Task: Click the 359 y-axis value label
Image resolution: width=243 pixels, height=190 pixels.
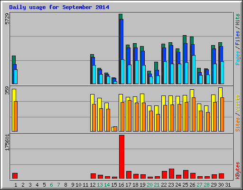Action: 7,90
